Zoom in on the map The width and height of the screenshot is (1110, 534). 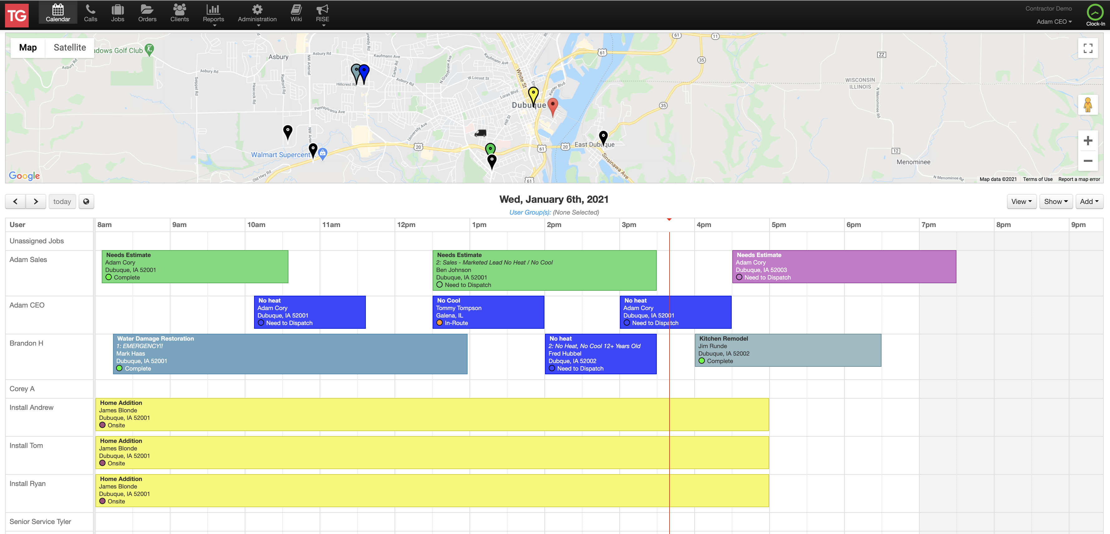tap(1088, 141)
